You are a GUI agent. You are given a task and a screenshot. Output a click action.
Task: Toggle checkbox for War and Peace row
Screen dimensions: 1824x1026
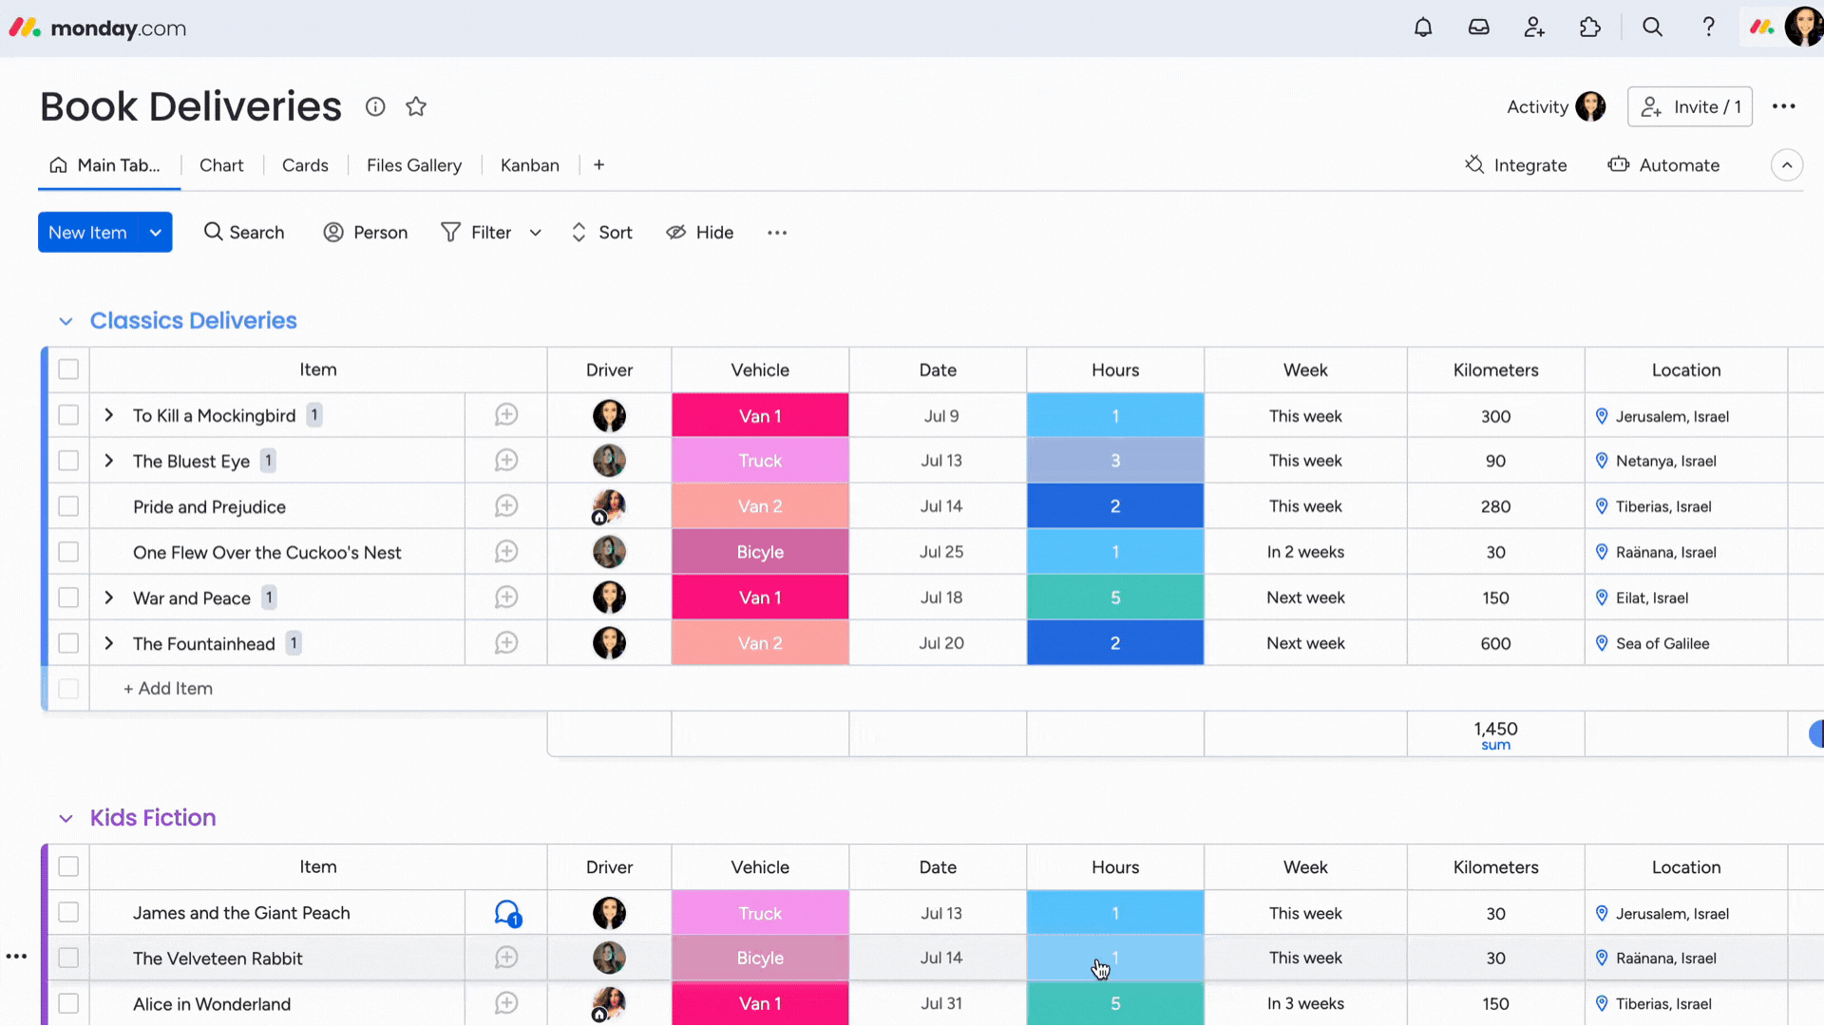(x=67, y=598)
